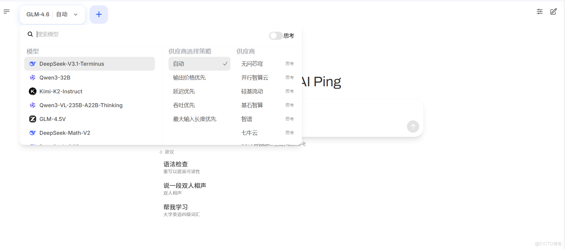Screen dimensions: 565x249
Task: Click the Qwen3-VL-235B-A22B-Thinking icon
Action: pos(33,105)
